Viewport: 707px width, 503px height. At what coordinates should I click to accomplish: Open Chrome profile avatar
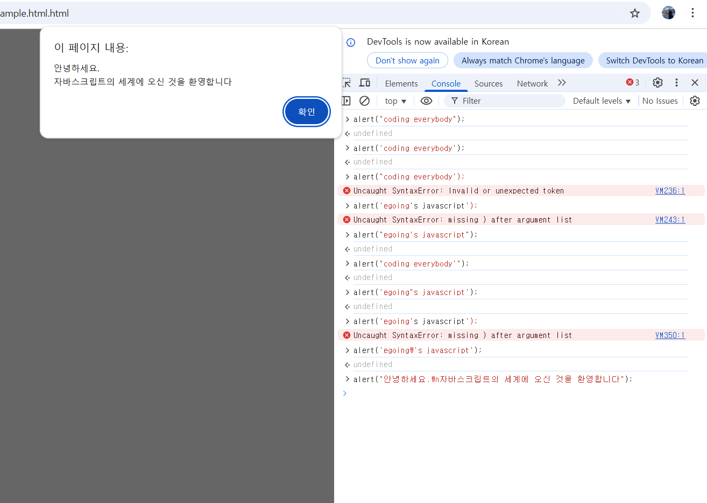(x=668, y=13)
